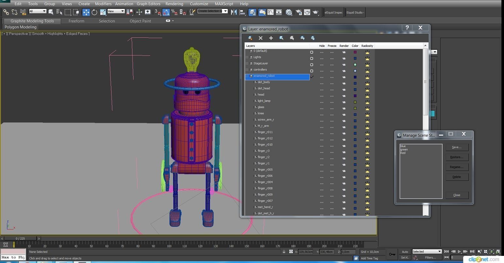This screenshot has height=263, width=504.
Task: Click Delete button in Manage Scene States
Action: coord(457,177)
